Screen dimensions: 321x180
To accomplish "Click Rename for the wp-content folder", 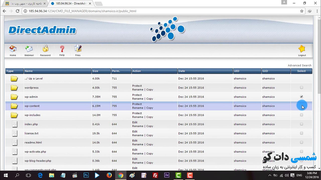I will point(138,108).
